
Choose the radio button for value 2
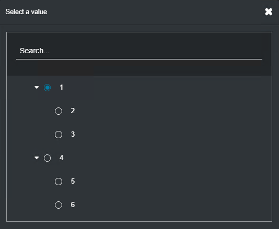(59, 111)
